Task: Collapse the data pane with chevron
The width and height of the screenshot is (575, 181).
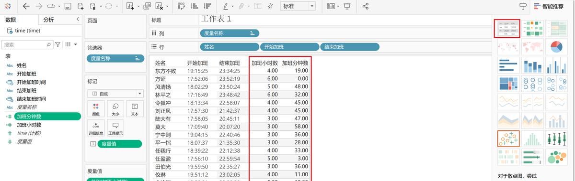Action: tap(78, 20)
